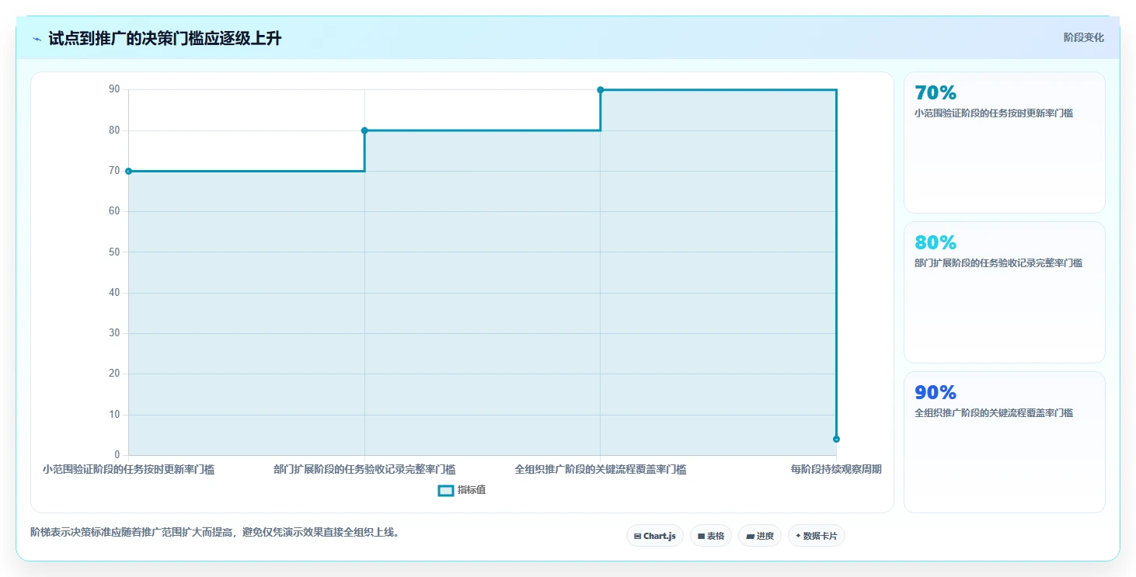Screen dimensions: 1136x577
Task: Click x-axis label 小范围验证阶段的任务按时更新率门槛
Action: coord(128,469)
